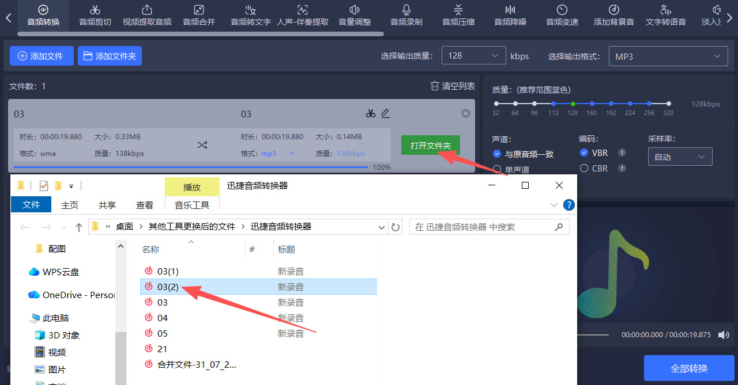Expand the Explorer ribbon chevron
Viewport: 738px width, 385px height.
[x=553, y=205]
